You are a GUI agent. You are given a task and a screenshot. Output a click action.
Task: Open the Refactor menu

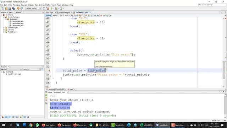pyautogui.click(x=31, y=5)
